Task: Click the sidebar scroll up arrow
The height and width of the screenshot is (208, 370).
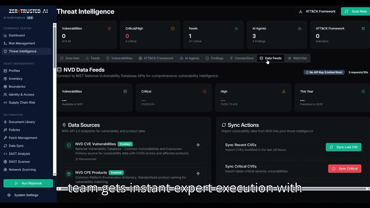Action: (55, 25)
